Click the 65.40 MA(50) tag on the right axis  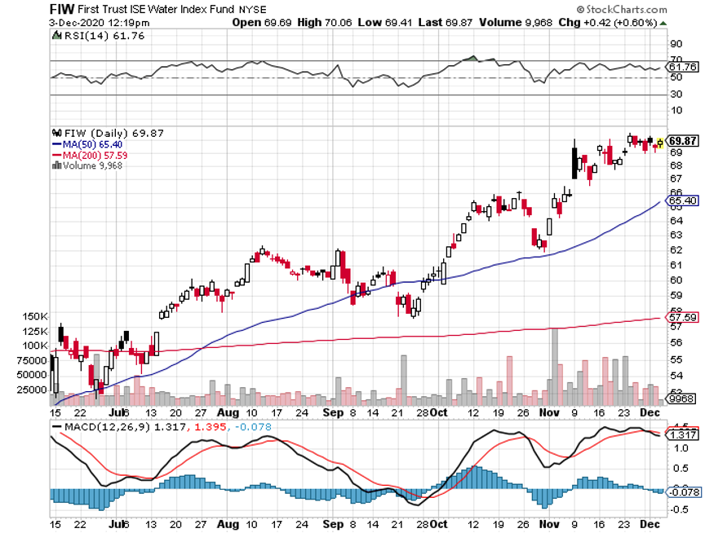pyautogui.click(x=682, y=200)
